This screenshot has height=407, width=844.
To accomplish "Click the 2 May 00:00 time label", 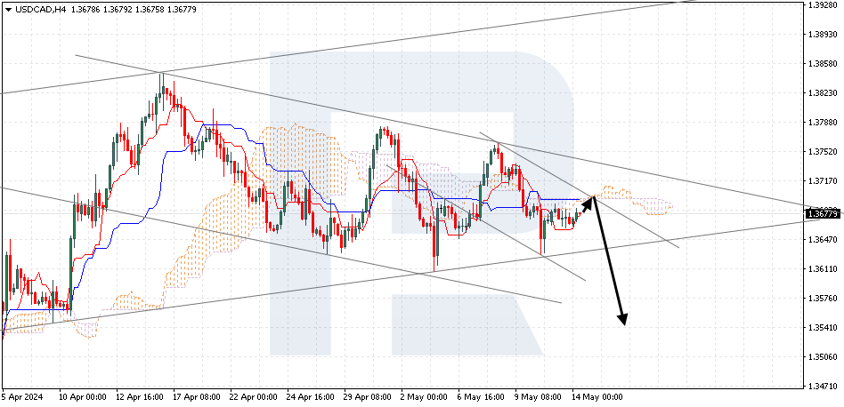I will pos(424,398).
